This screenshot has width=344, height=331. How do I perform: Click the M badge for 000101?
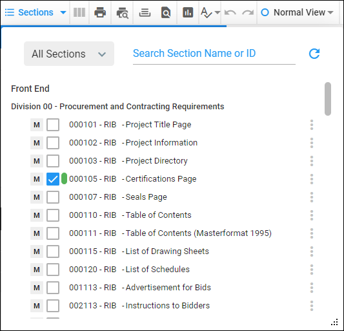tap(37, 125)
